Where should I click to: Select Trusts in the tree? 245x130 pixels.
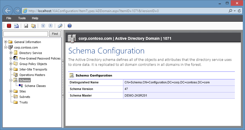tap(24, 102)
